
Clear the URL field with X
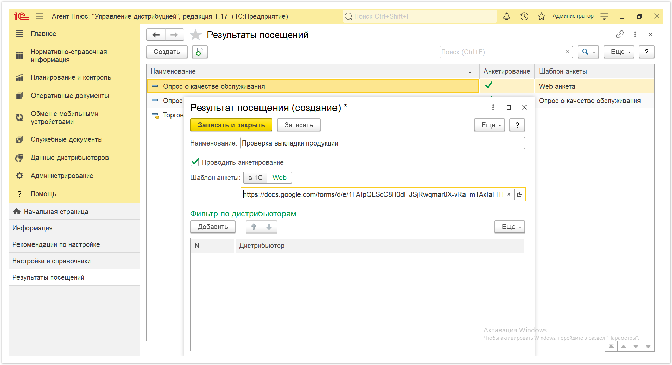click(x=509, y=194)
